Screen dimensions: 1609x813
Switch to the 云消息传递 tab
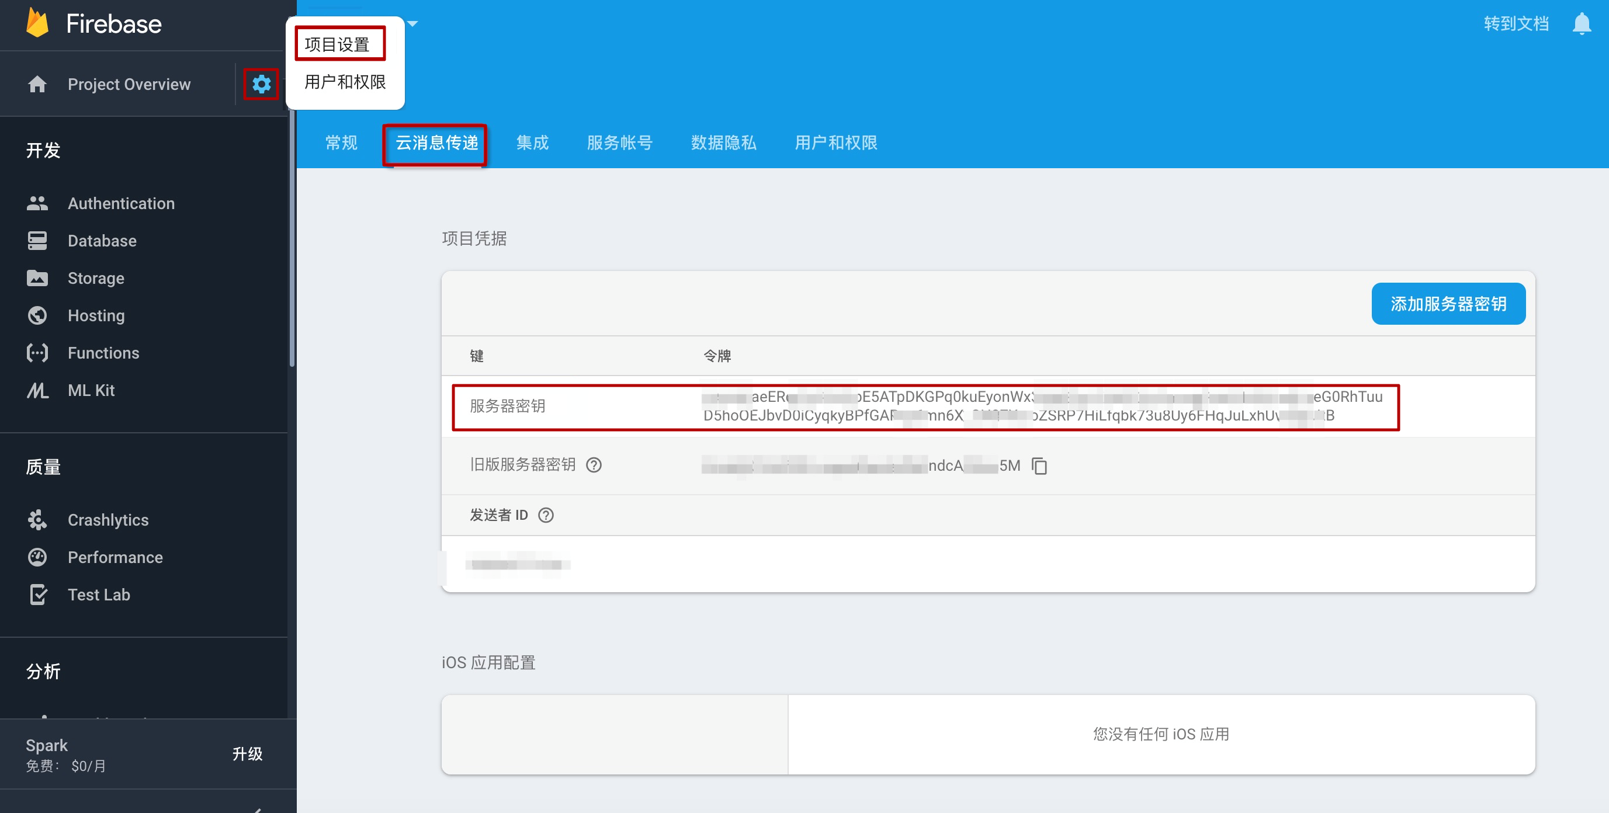tap(436, 143)
